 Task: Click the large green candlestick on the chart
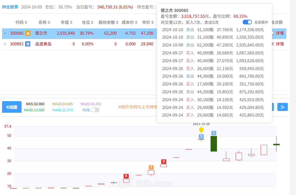tap(214, 144)
